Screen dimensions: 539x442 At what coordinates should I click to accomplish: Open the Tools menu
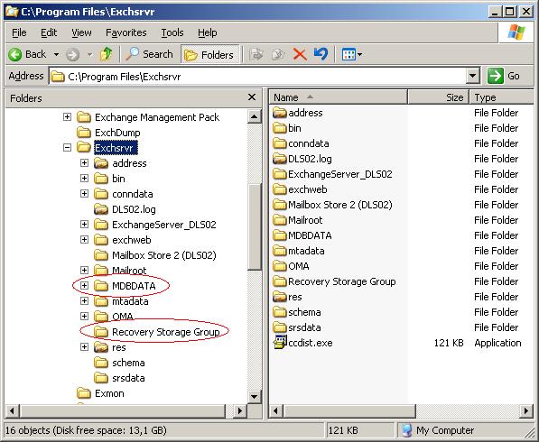pos(172,32)
